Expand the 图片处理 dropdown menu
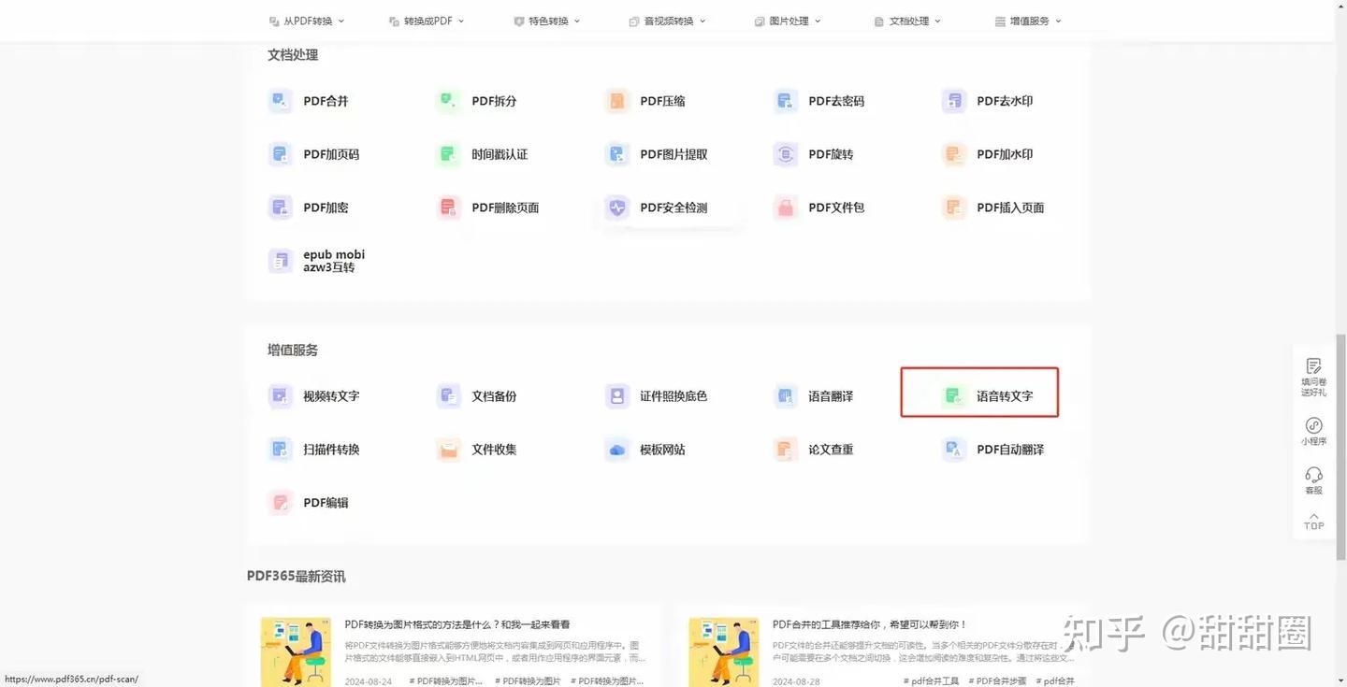The image size is (1347, 687). [788, 21]
